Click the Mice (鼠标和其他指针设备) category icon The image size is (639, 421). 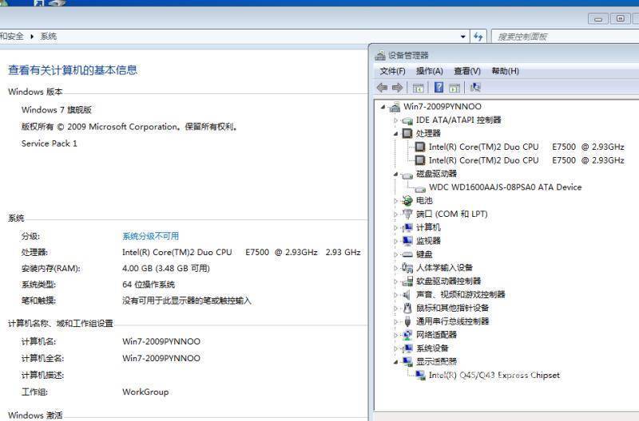coord(407,308)
